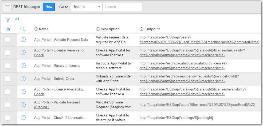The image size is (263, 126).
Task: Open App Portal - Reserve License record
Action: [x=57, y=66]
